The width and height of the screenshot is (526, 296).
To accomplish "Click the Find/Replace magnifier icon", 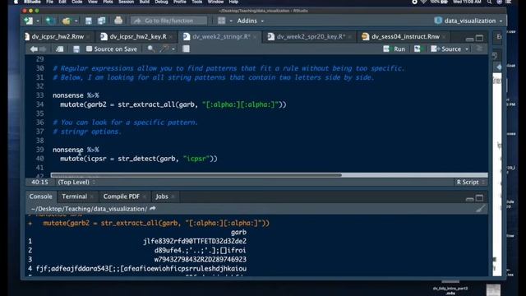I will [x=151, y=49].
